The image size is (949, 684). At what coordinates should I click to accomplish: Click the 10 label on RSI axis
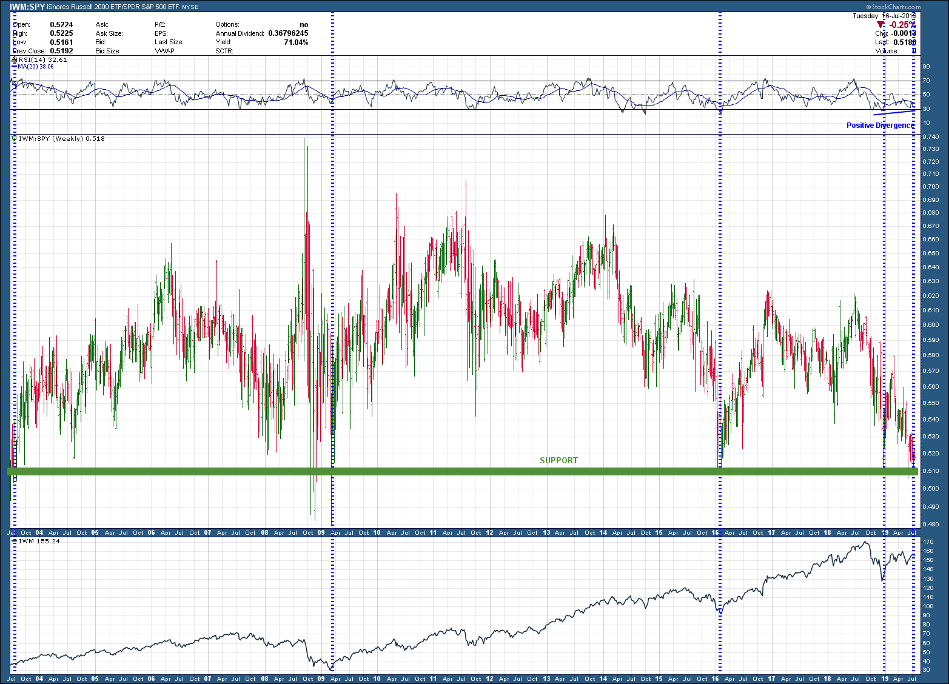[x=926, y=123]
